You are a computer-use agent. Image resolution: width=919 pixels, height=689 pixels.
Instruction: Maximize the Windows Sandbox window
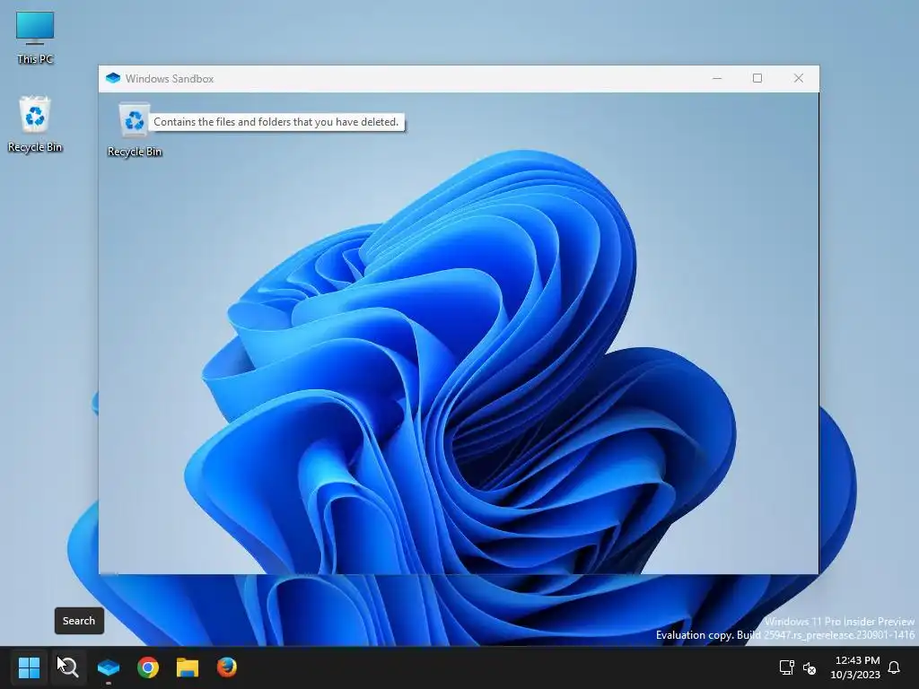[x=757, y=79]
